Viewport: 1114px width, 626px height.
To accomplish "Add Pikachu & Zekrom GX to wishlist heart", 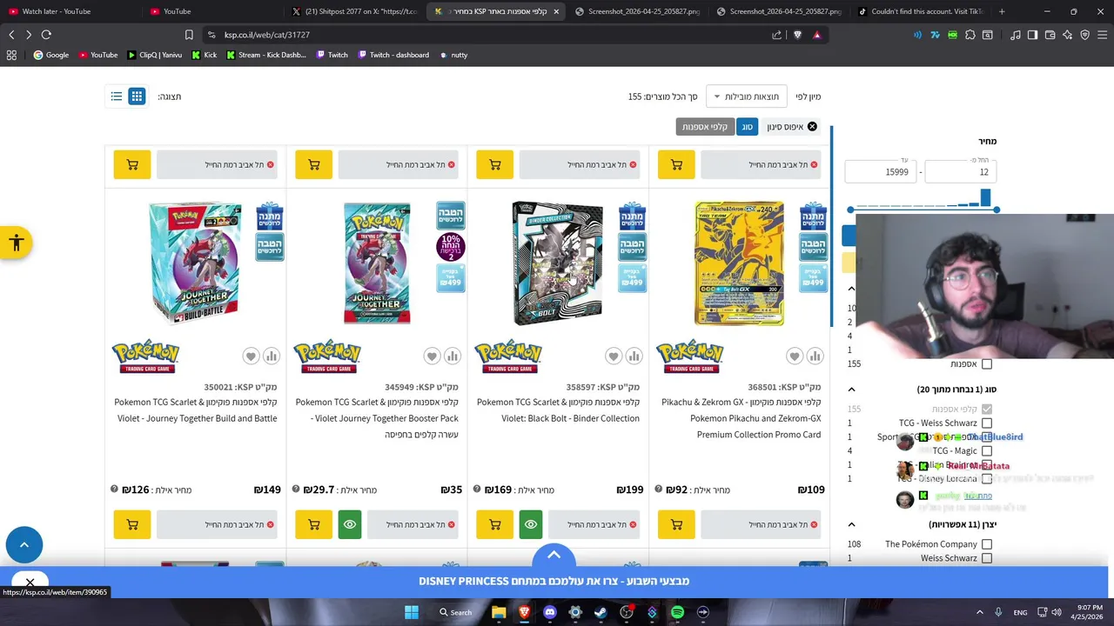I will pos(795,356).
